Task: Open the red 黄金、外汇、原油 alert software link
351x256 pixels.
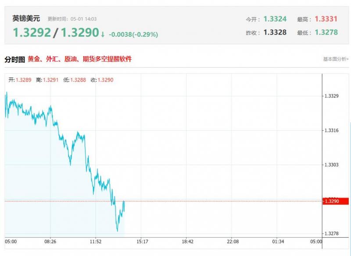Action: 79,59
